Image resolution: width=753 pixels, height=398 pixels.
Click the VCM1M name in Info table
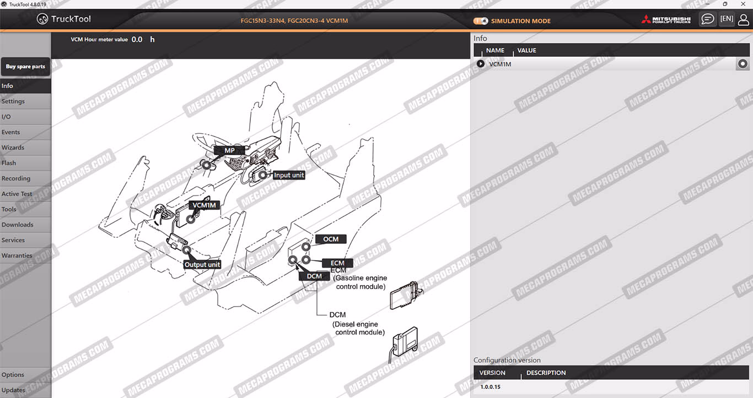point(500,64)
